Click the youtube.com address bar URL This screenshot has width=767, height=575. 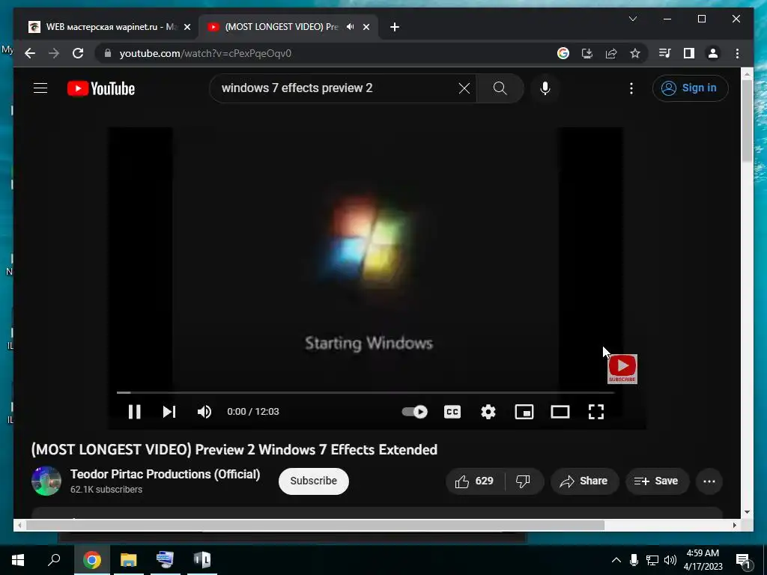[205, 53]
